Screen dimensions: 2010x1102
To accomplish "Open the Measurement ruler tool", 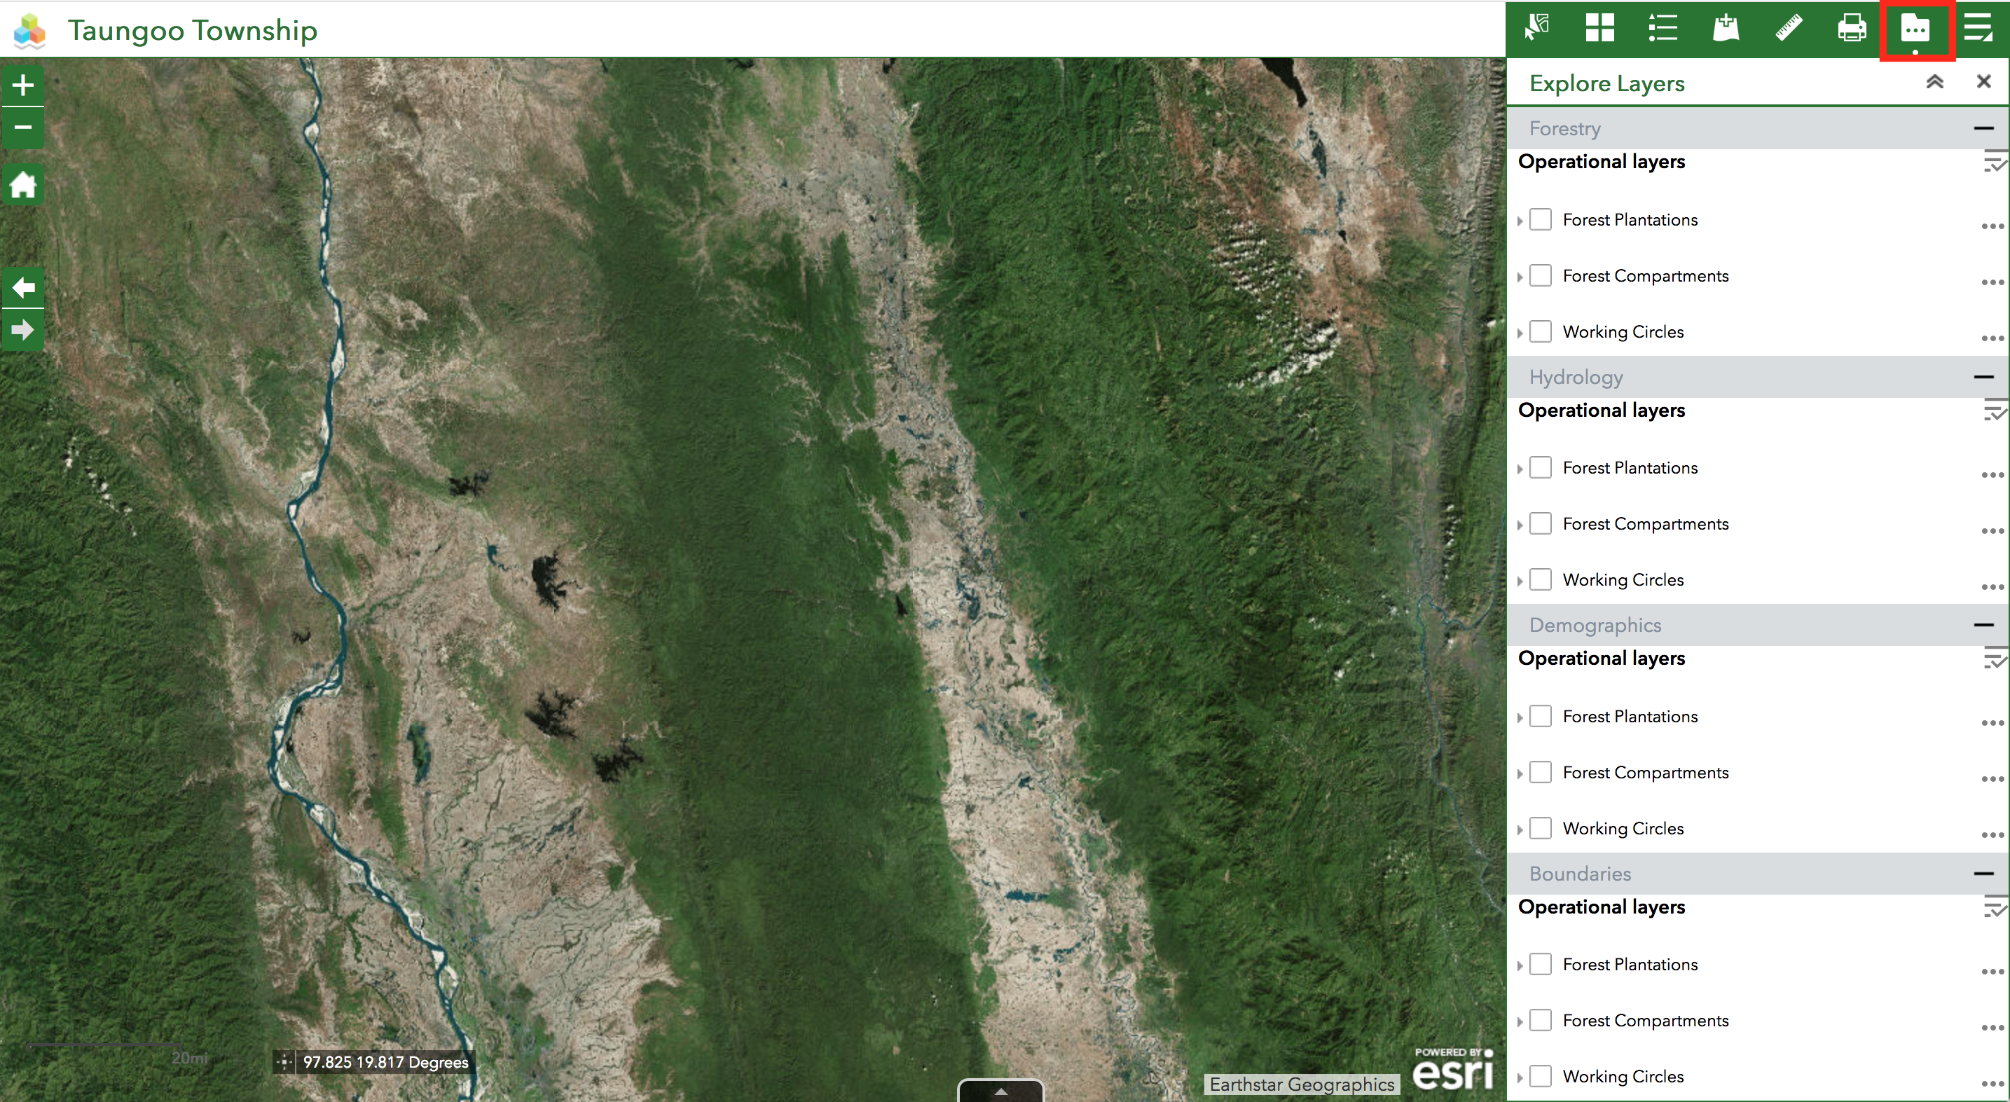I will [1789, 28].
